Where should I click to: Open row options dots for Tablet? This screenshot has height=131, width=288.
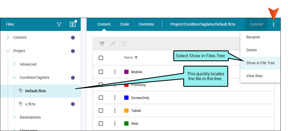click(x=115, y=111)
